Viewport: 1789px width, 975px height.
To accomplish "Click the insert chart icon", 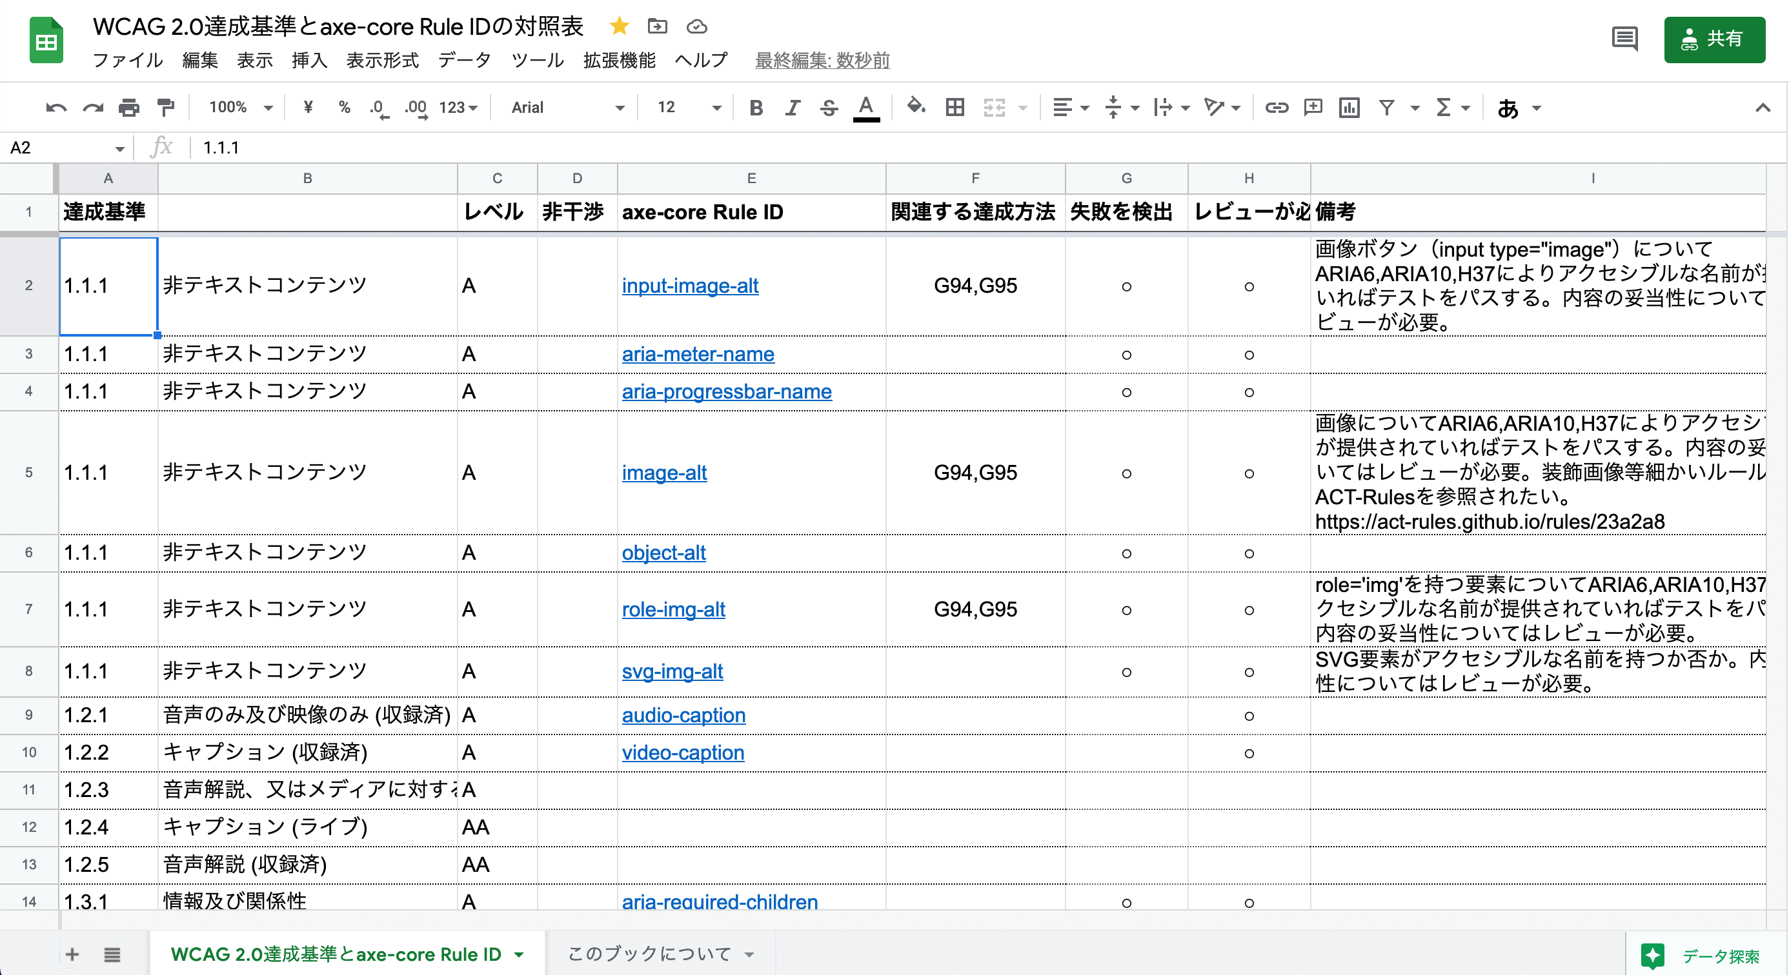I will (x=1349, y=108).
